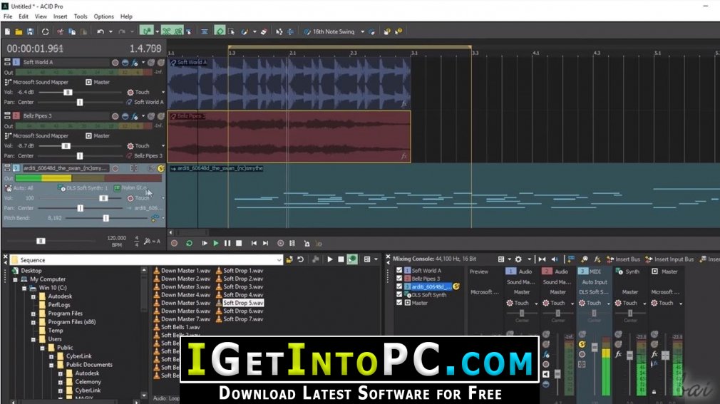
Task: Collapse the Users folder node
Action: (33, 339)
